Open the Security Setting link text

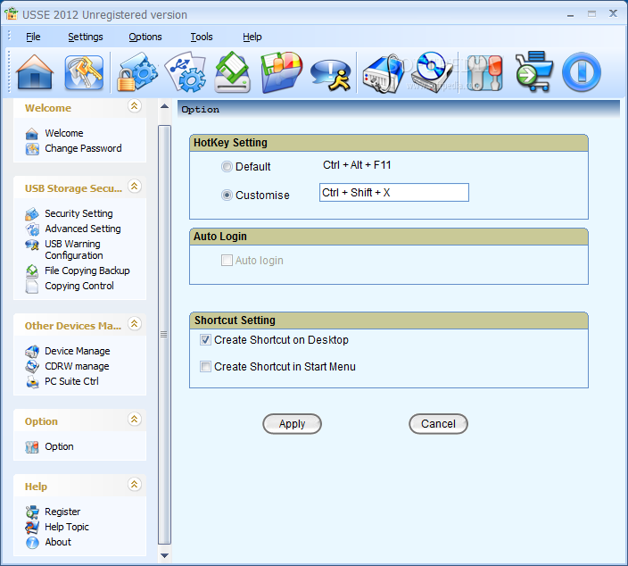tap(78, 213)
